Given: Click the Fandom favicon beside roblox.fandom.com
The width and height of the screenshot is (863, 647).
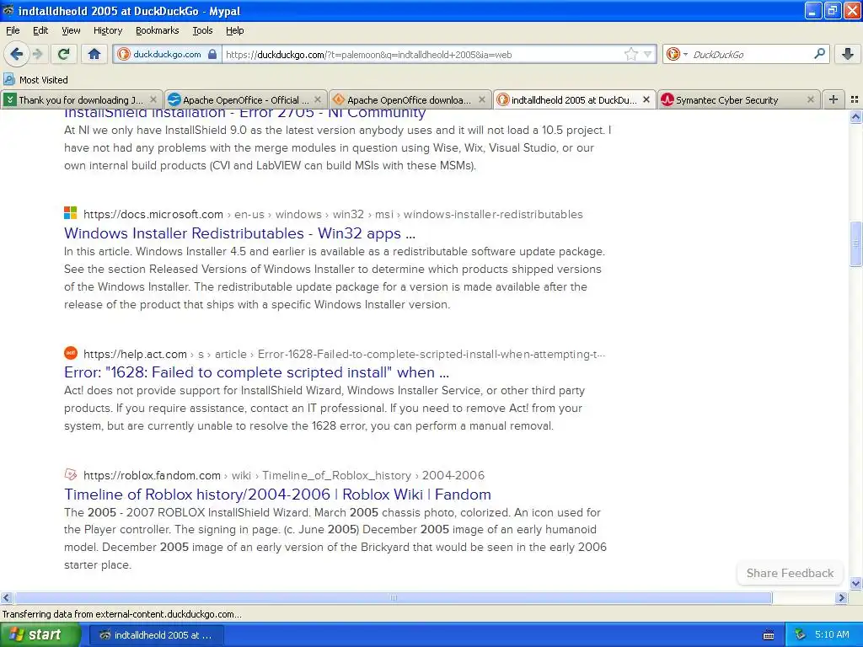Looking at the screenshot, I should click(x=71, y=474).
